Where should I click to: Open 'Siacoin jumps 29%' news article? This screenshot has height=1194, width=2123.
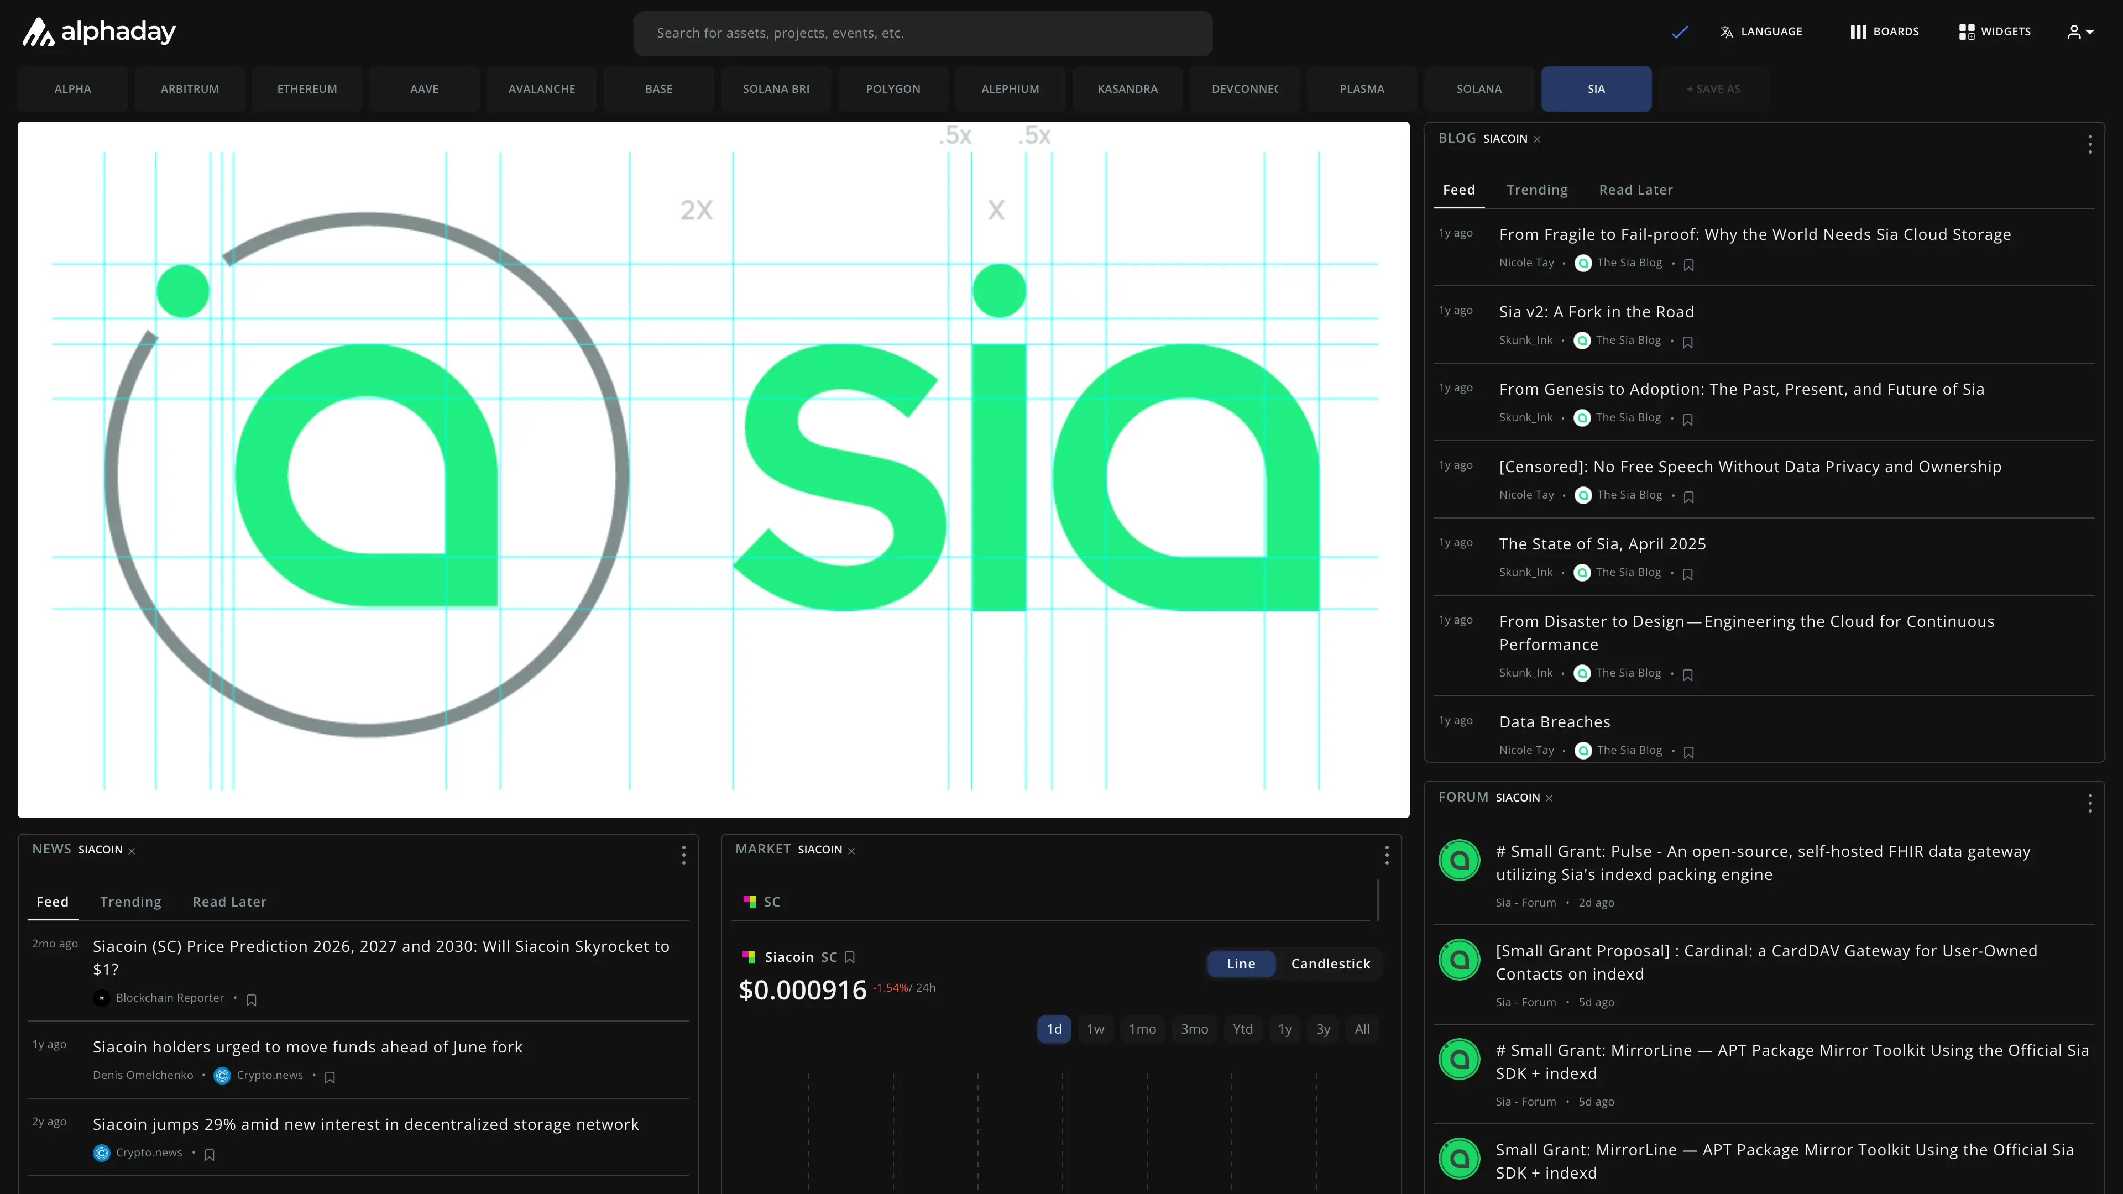pos(366,1125)
